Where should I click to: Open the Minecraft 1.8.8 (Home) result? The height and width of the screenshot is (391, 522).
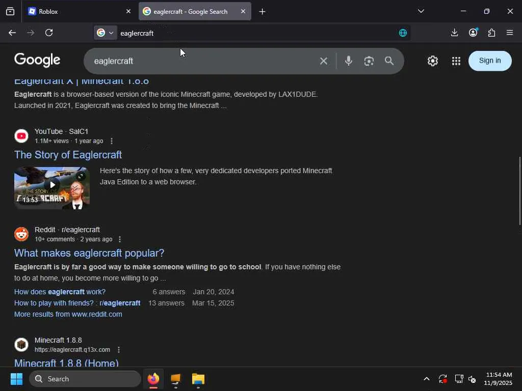67,362
